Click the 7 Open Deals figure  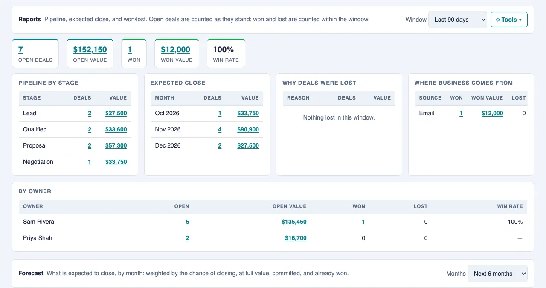point(20,49)
